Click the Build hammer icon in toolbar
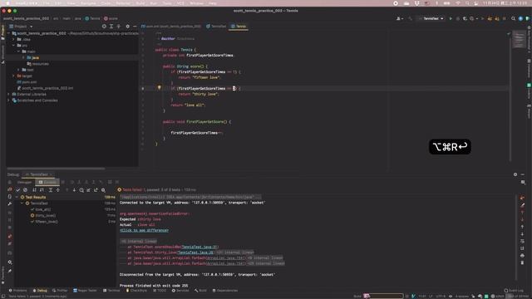The image size is (532, 299). (x=410, y=18)
